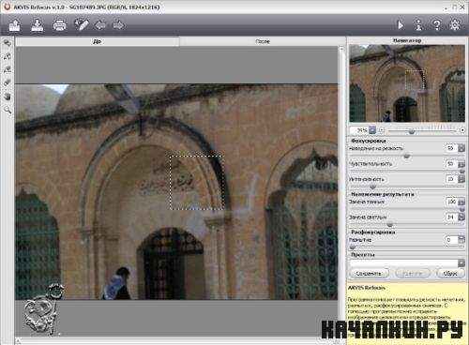Screen dimensions: 469x345
Task: Click the Navigator preview thumbnail
Action: (407, 83)
